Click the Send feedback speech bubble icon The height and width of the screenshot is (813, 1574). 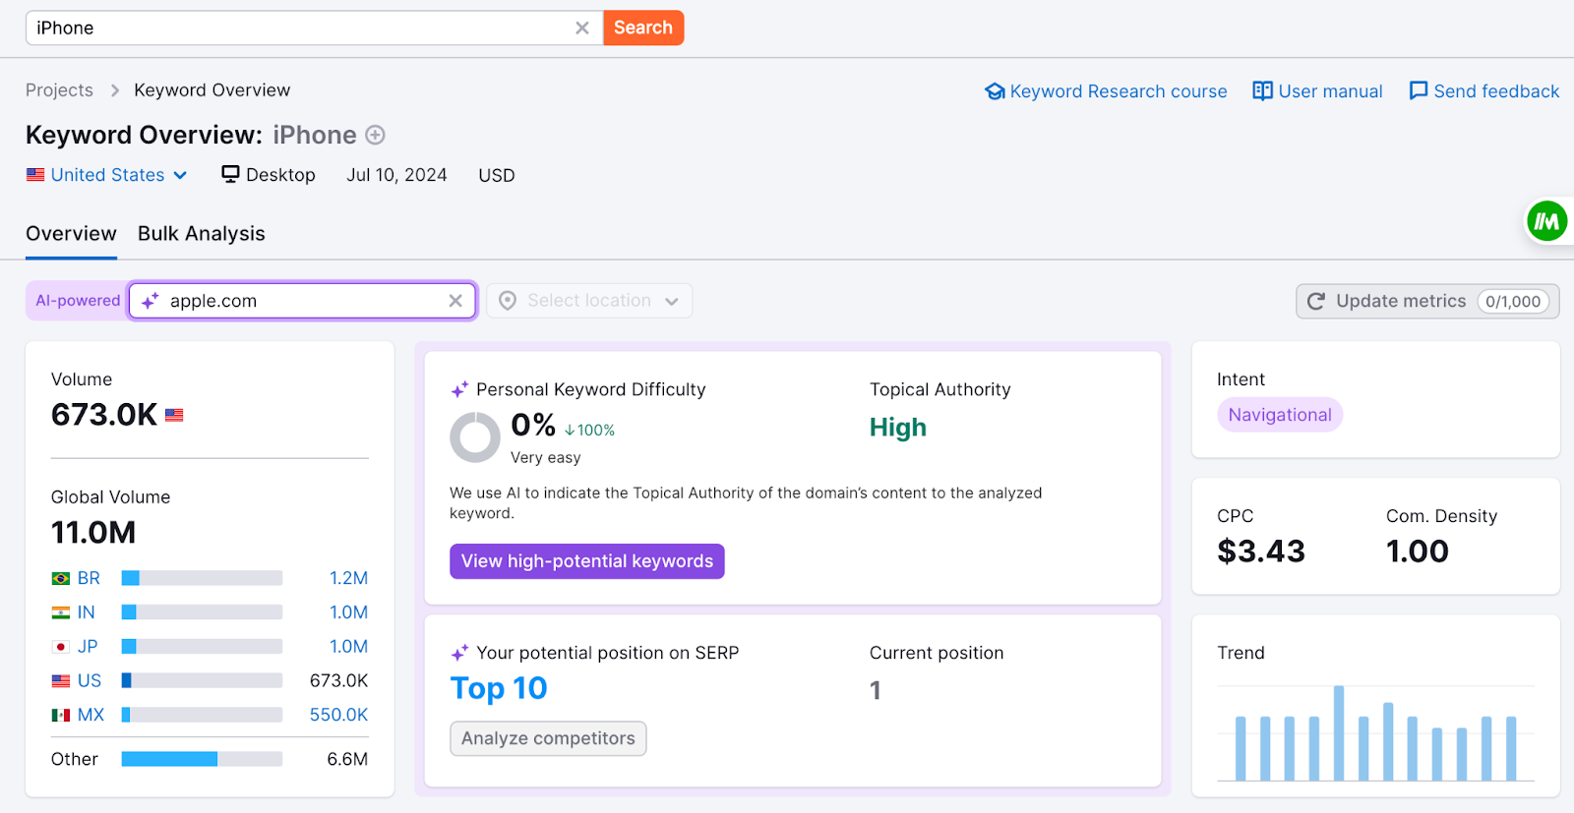(1418, 91)
